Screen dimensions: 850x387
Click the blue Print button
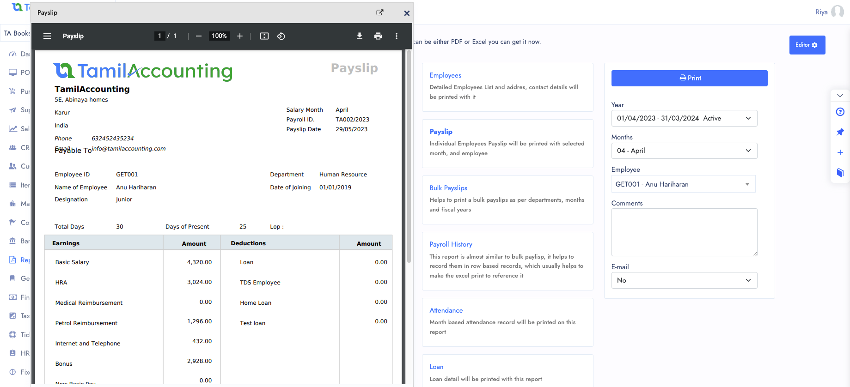[690, 78]
